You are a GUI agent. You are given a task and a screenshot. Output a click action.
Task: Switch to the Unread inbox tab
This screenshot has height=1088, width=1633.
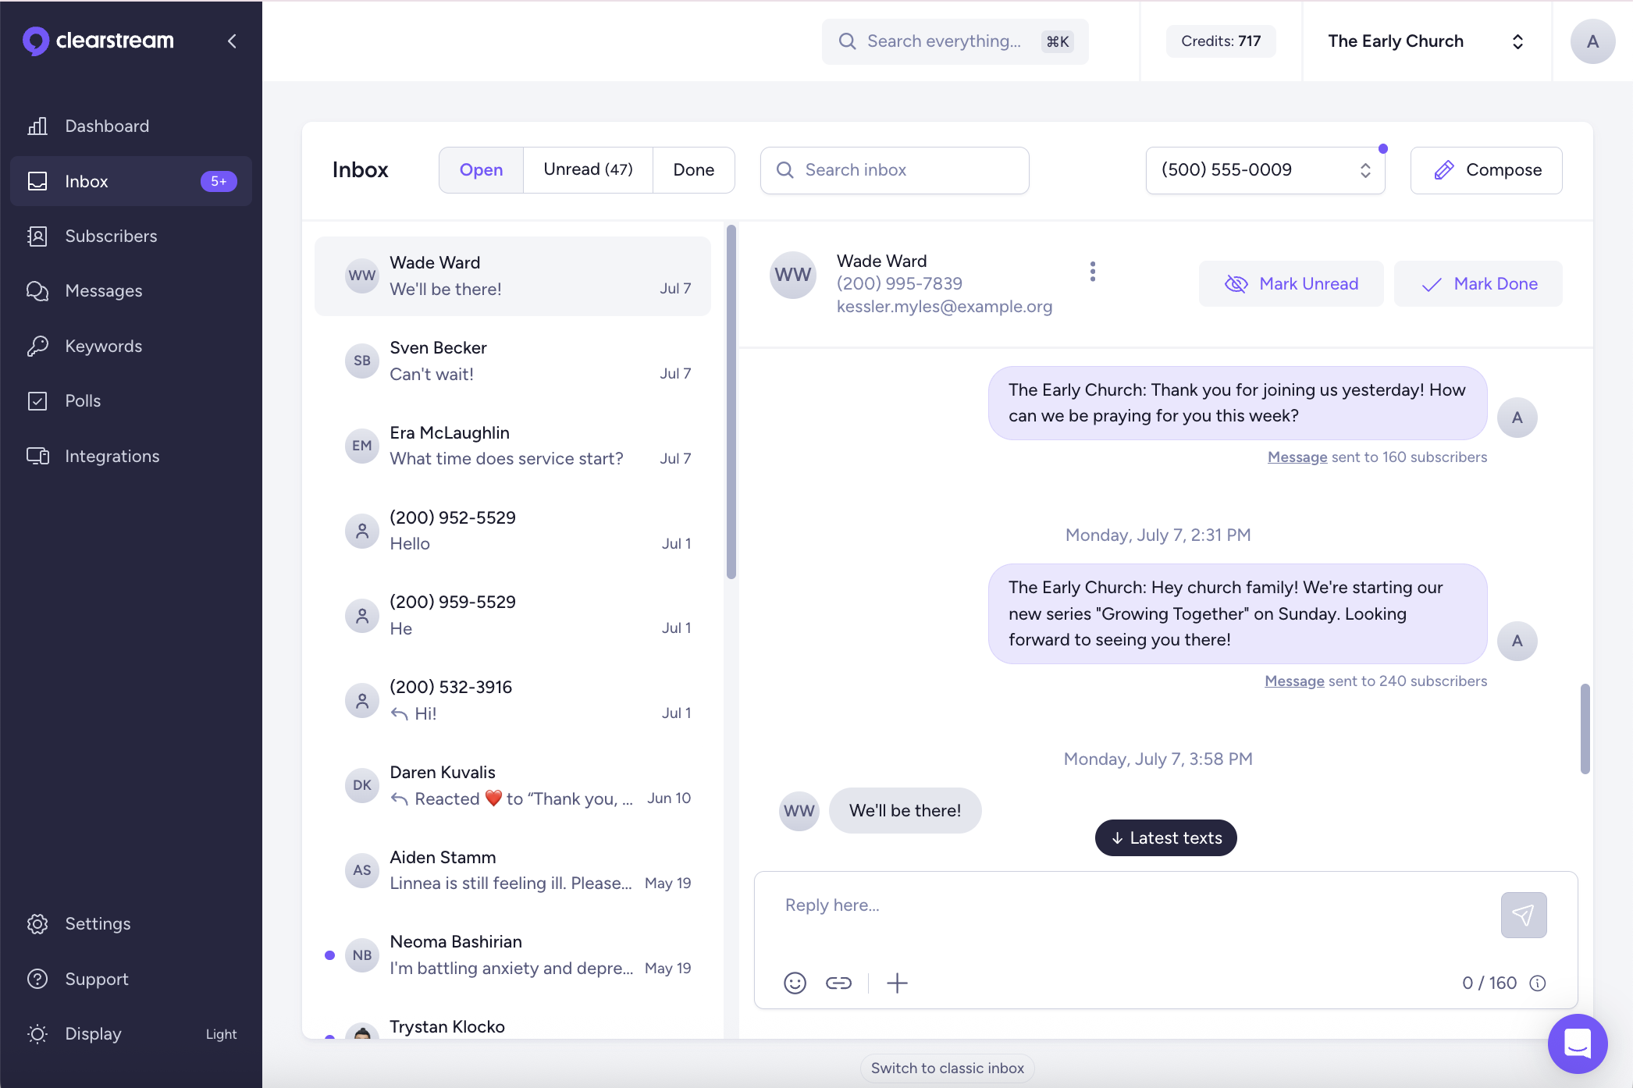(588, 169)
